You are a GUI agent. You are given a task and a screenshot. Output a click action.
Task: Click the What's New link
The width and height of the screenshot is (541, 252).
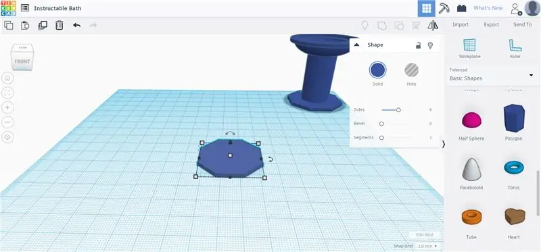[x=488, y=8]
